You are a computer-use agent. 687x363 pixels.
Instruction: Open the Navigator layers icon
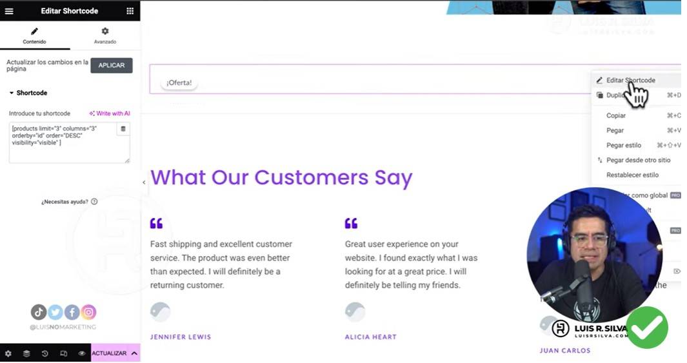click(26, 353)
